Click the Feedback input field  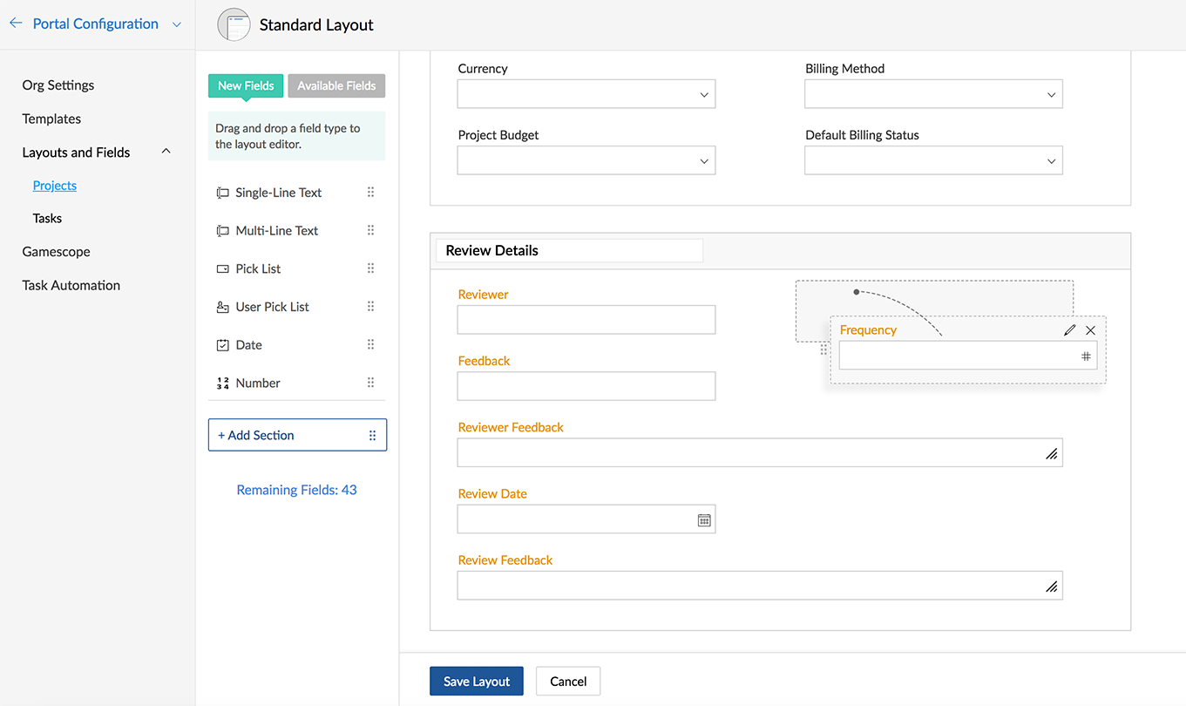coord(586,386)
